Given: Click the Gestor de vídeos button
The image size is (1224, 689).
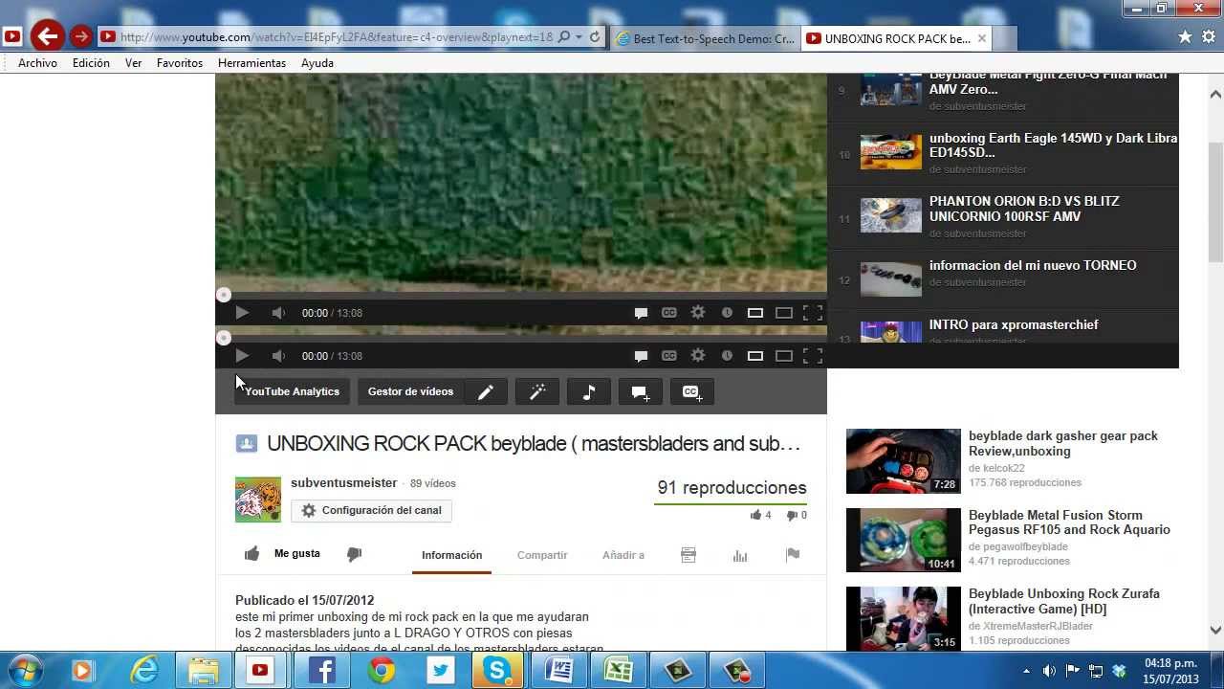Looking at the screenshot, I should point(411,391).
